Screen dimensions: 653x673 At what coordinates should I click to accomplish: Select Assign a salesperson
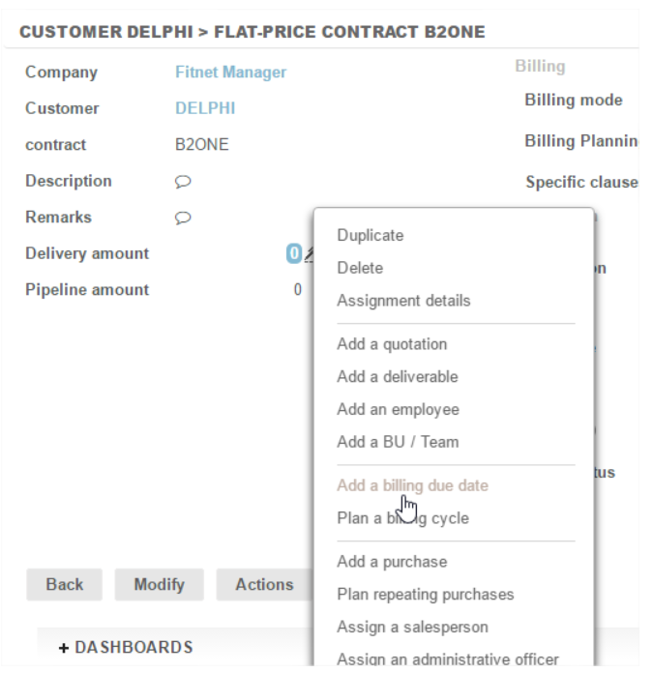point(412,628)
